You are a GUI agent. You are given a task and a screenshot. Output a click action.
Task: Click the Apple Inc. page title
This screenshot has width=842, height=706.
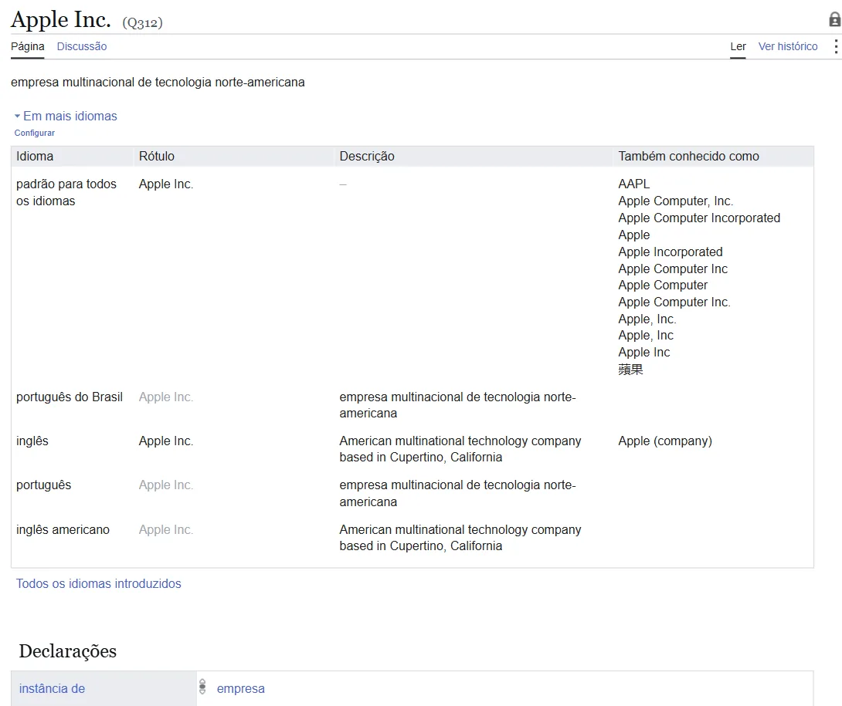(x=61, y=20)
